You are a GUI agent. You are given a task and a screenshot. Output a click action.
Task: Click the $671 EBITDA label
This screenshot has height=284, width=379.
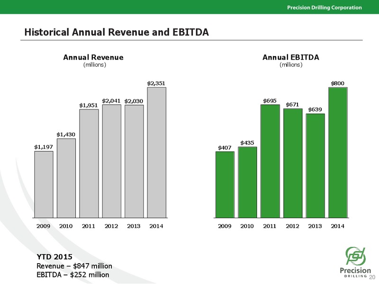tap(292, 105)
